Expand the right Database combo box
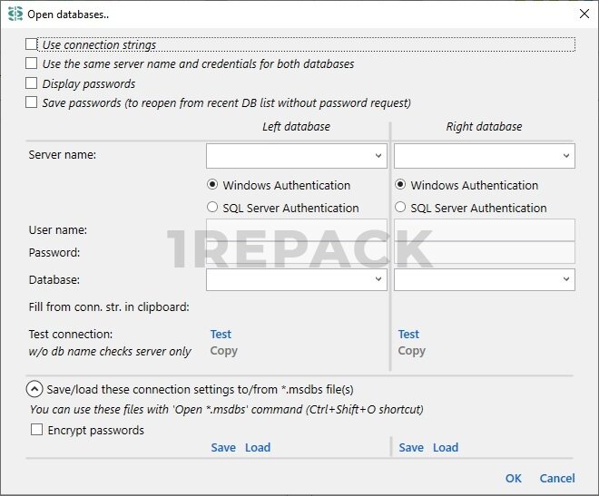The width and height of the screenshot is (599, 496). [565, 280]
